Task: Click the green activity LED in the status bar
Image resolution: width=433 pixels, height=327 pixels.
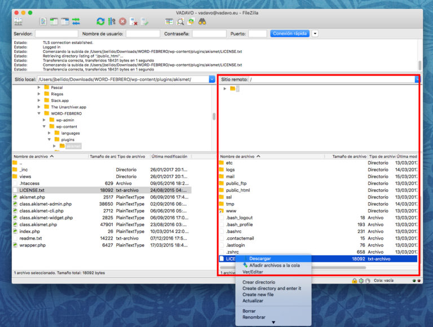Action: point(414,281)
